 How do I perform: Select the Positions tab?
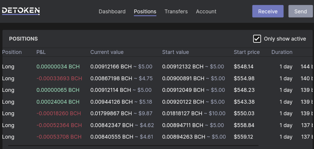[x=145, y=12]
